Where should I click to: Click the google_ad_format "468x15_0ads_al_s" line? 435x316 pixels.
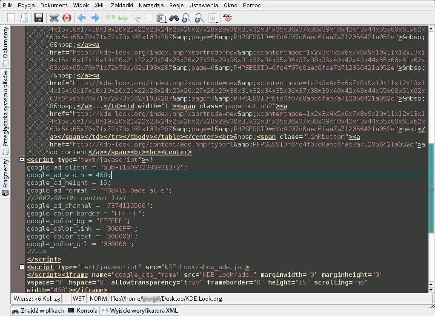coord(99,190)
